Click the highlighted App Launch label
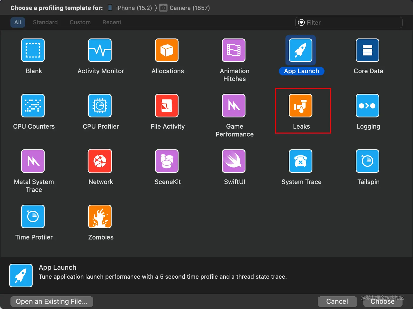This screenshot has height=309, width=413. coord(302,71)
